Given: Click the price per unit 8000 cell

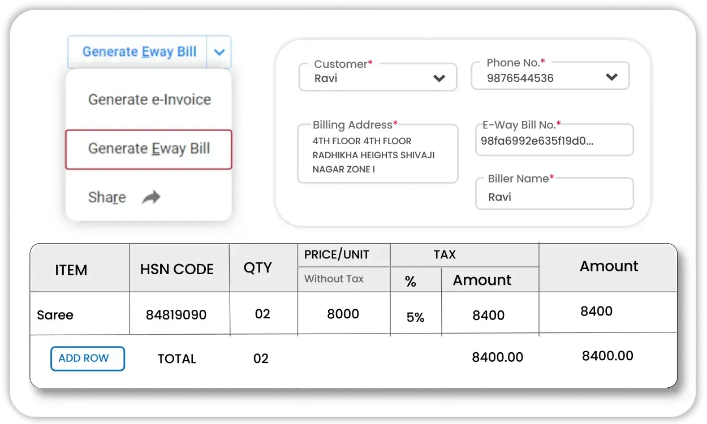Looking at the screenshot, I should click(343, 314).
